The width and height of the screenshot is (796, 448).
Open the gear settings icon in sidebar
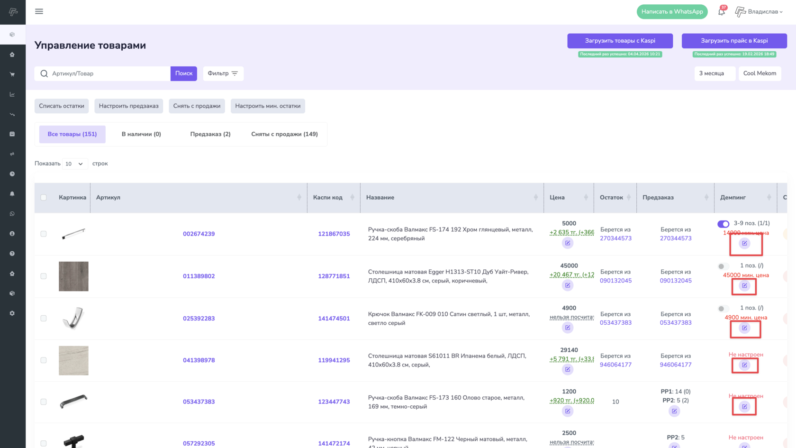[12, 313]
